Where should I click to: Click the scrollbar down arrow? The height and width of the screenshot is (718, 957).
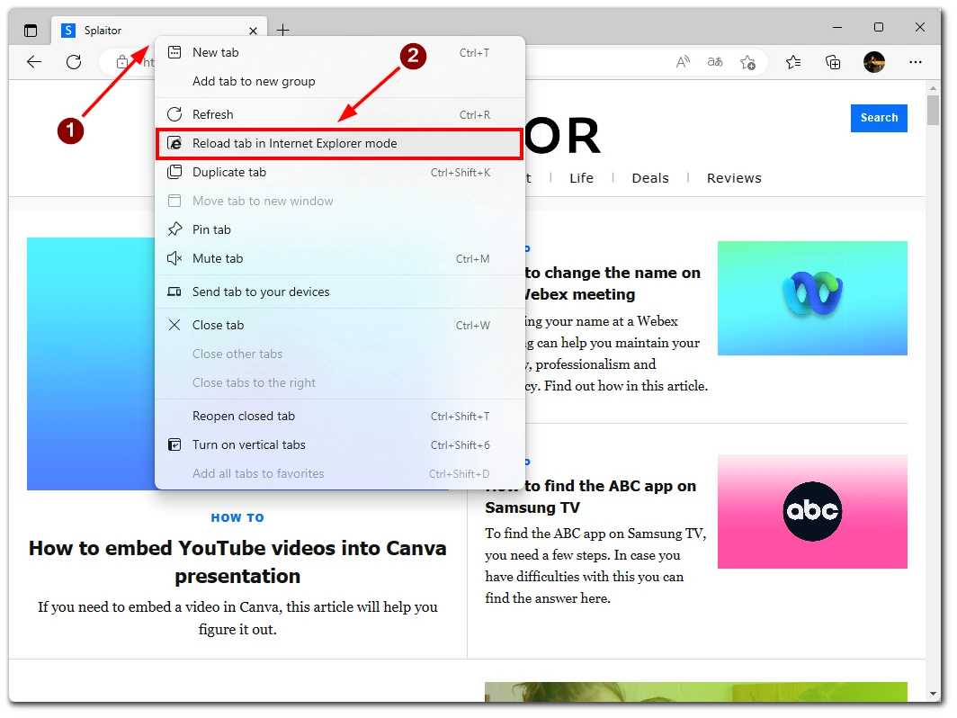click(x=933, y=694)
